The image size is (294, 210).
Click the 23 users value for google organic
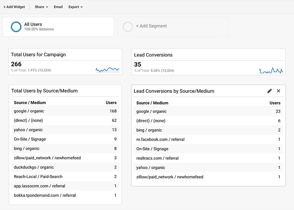point(278,111)
